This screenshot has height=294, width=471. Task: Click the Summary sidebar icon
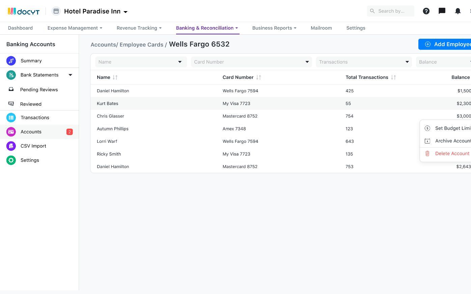[x=11, y=61]
